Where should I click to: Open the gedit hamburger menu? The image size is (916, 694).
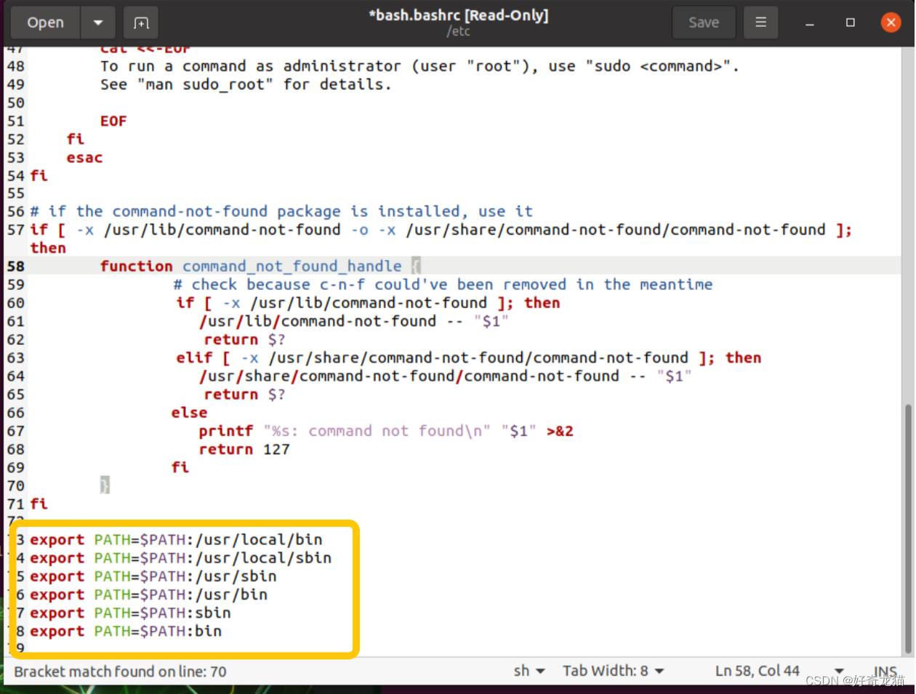760,22
